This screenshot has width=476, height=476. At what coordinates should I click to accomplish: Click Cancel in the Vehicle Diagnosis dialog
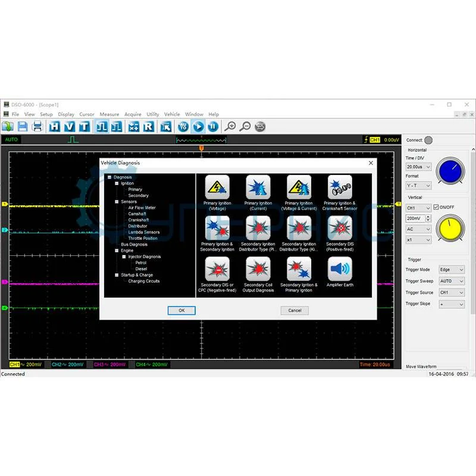click(x=295, y=311)
